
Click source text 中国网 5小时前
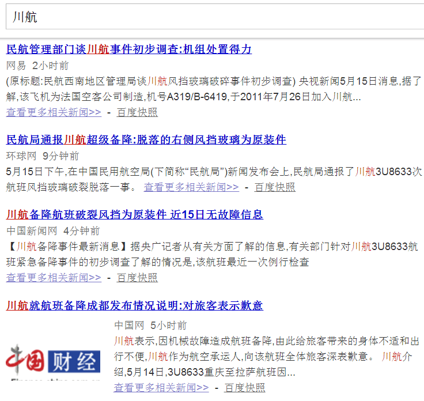150,326
